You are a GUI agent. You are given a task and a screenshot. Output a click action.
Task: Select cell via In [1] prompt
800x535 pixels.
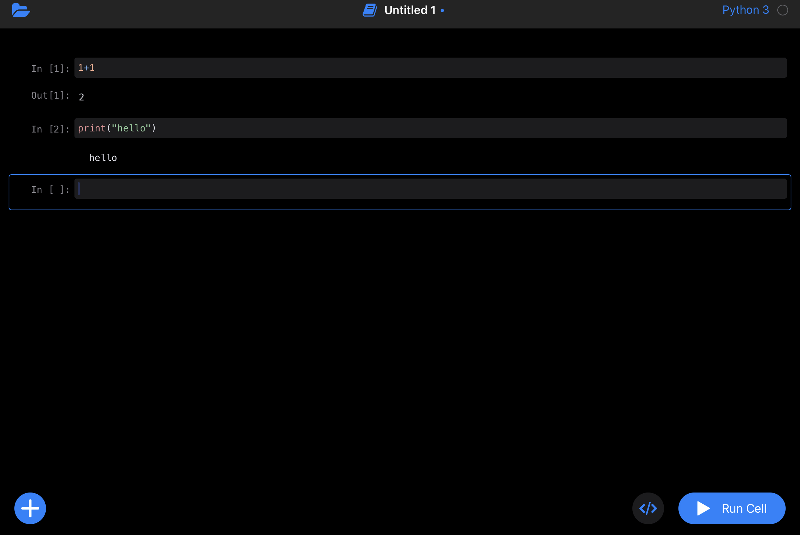50,68
